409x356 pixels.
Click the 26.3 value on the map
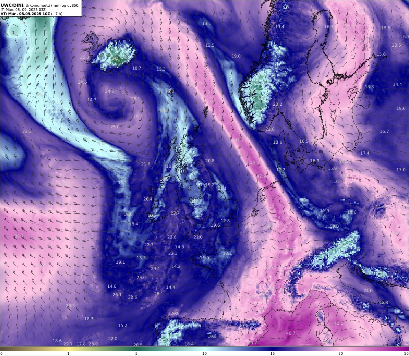point(70,306)
